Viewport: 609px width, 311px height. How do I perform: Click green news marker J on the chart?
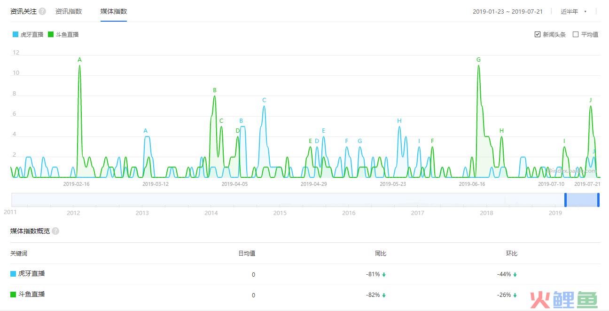click(591, 100)
